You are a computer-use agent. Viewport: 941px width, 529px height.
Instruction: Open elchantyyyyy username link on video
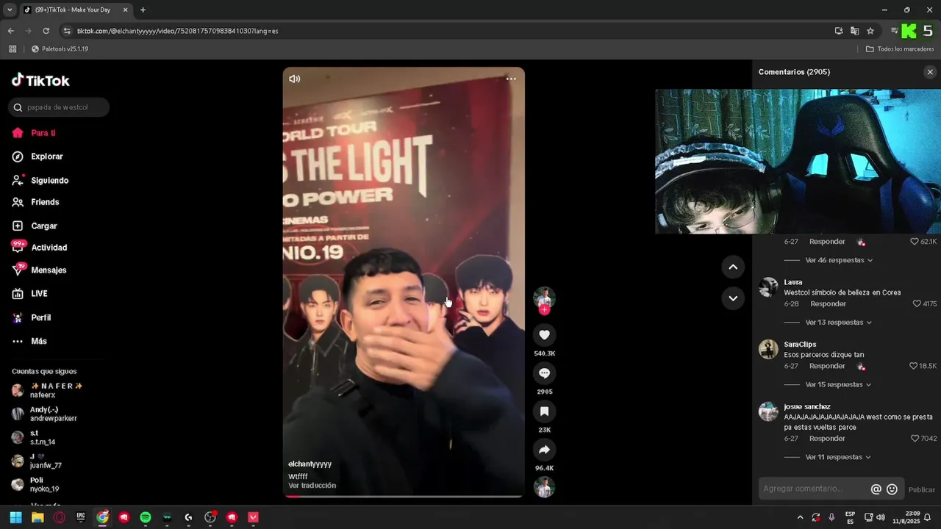click(310, 464)
